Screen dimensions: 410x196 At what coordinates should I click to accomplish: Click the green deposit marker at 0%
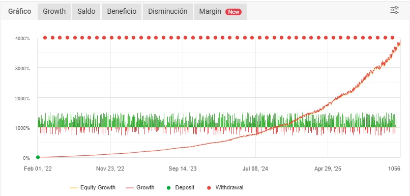(38, 157)
